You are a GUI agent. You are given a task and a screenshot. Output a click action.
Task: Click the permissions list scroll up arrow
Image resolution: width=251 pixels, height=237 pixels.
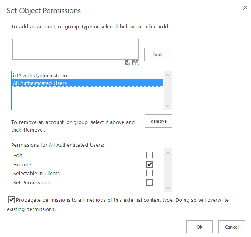tap(168, 153)
